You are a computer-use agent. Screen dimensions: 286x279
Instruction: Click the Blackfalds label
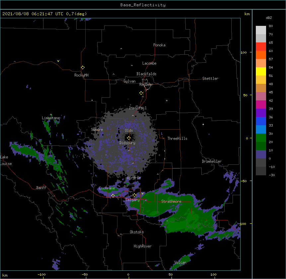(x=146, y=74)
